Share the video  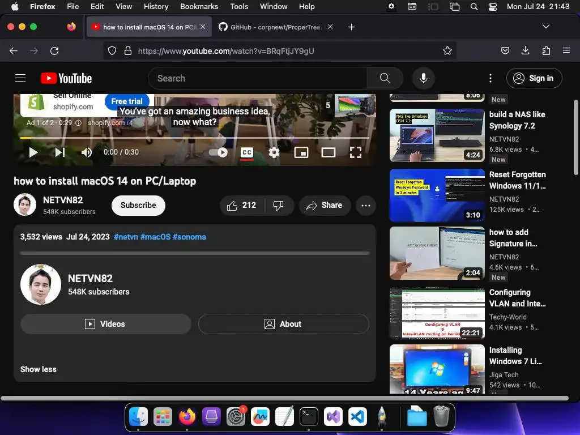tap(325, 205)
